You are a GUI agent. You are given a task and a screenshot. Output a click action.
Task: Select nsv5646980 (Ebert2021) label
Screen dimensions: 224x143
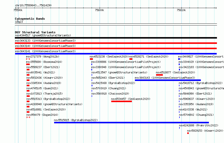pos(195,94)
